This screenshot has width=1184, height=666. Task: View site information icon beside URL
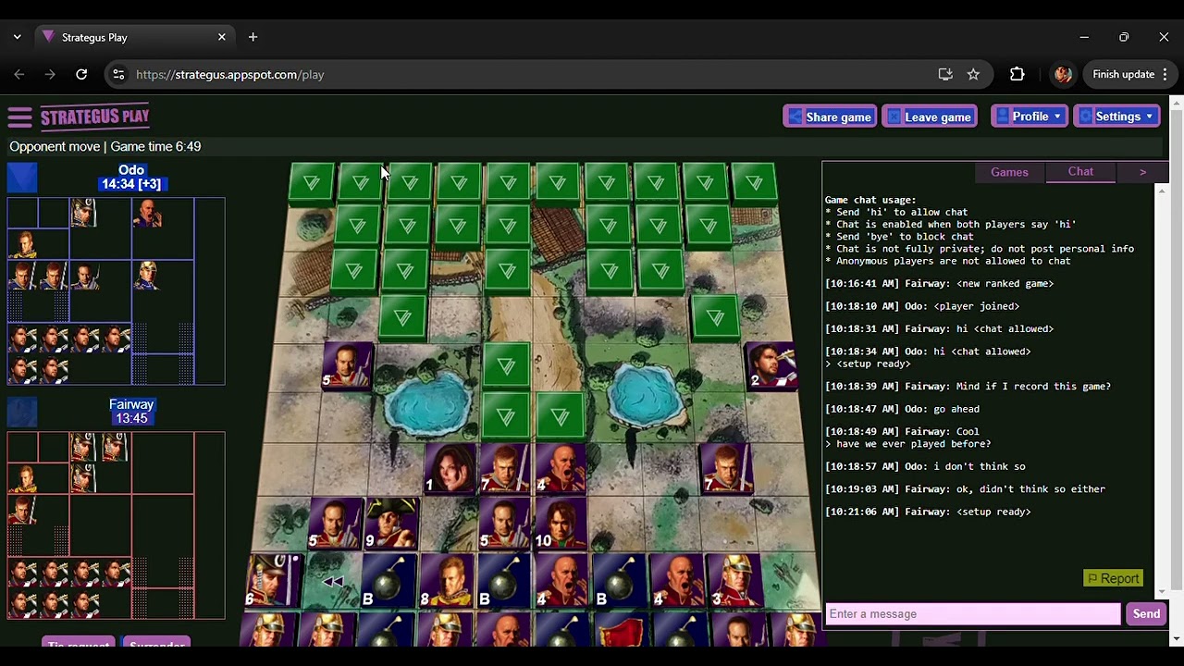pyautogui.click(x=118, y=74)
